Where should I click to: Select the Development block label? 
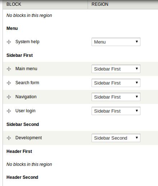(x=29, y=138)
